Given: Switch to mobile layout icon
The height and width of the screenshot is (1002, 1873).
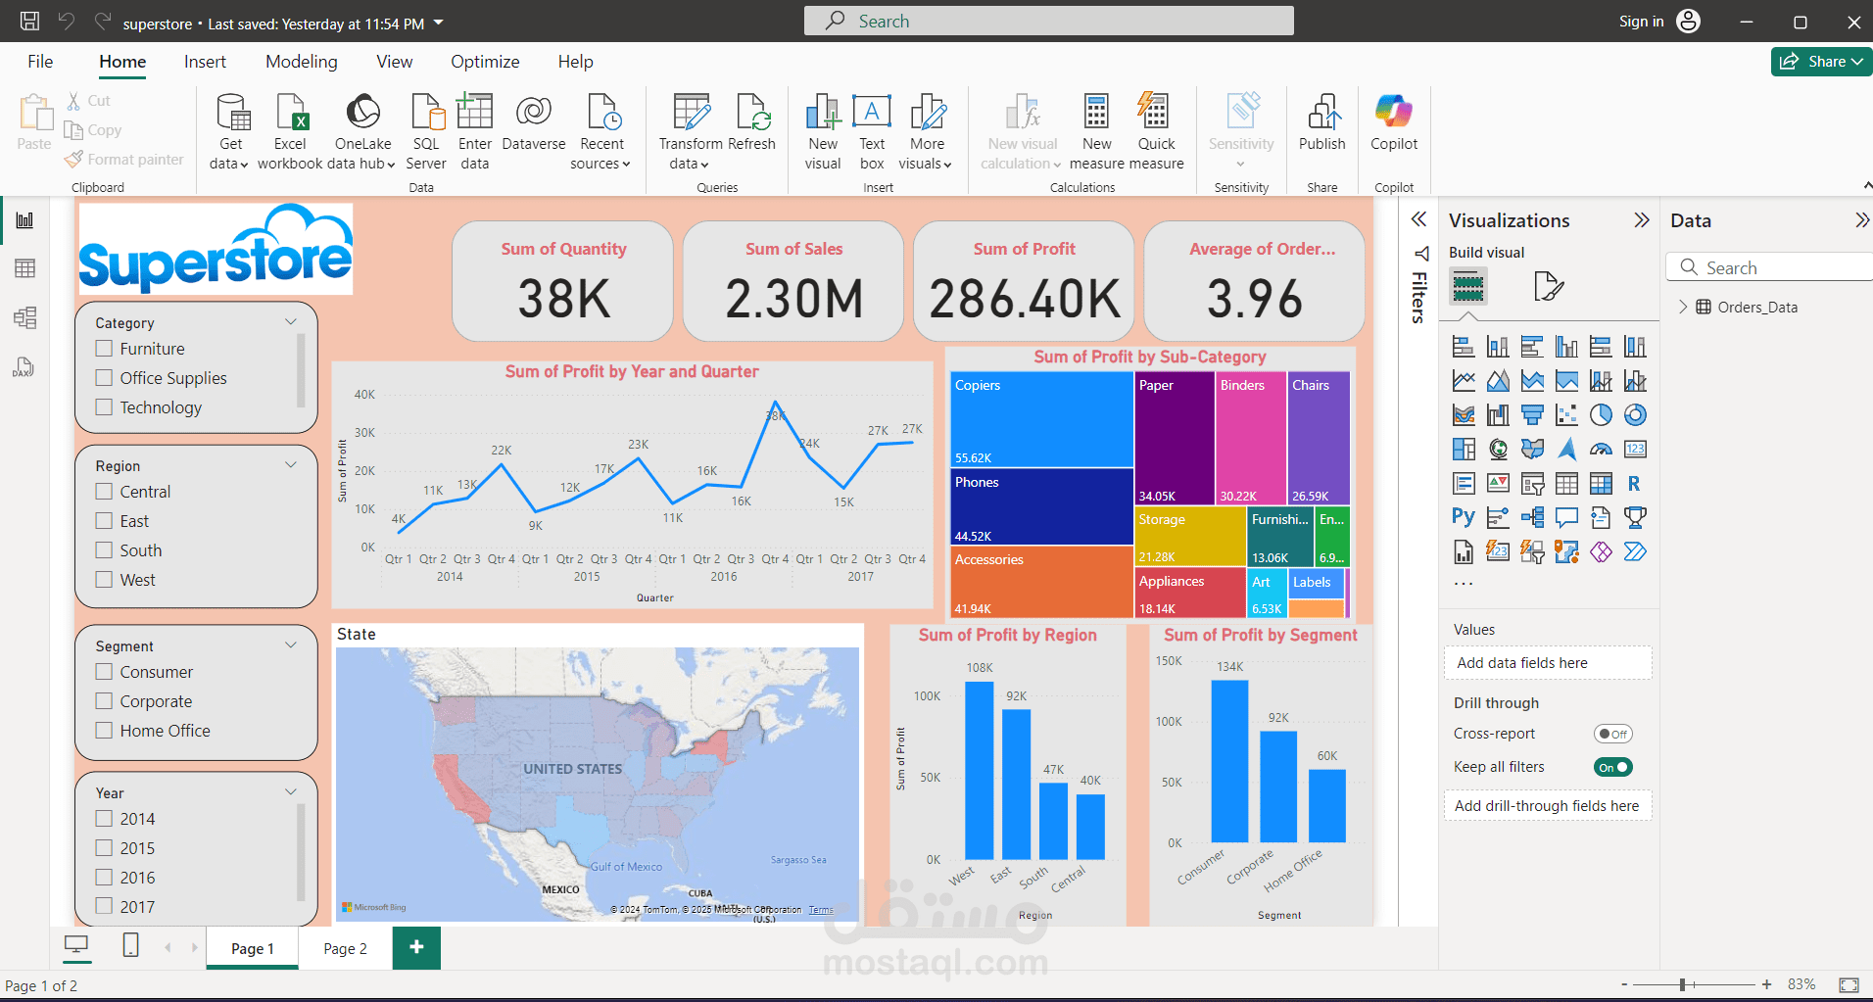Looking at the screenshot, I should [x=130, y=945].
